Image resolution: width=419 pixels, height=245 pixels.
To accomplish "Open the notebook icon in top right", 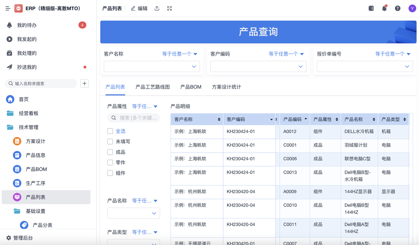I will [371, 8].
